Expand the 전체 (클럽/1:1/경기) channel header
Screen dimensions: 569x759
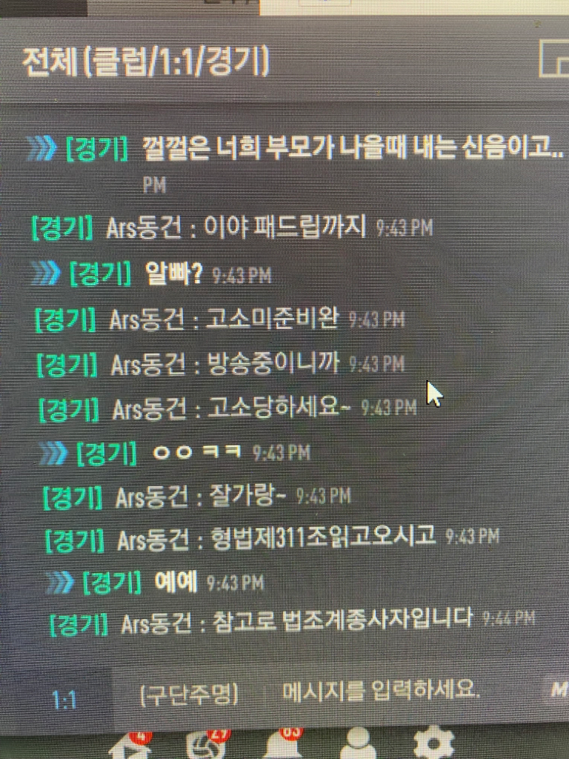(146, 62)
